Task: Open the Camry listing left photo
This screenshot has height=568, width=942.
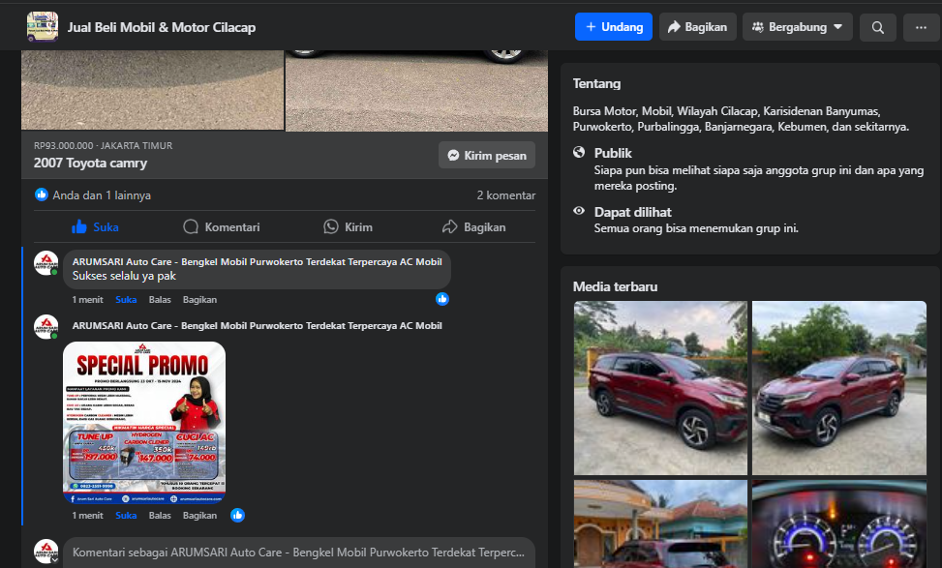Action: (152, 90)
